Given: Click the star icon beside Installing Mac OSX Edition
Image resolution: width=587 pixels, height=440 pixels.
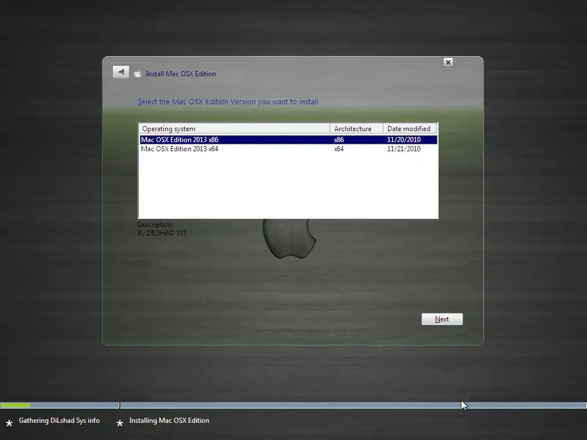Looking at the screenshot, I should [x=120, y=423].
